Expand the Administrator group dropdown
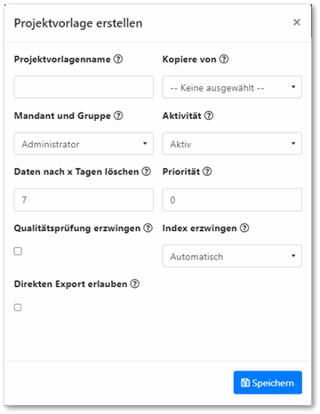The width and height of the screenshot is (320, 414). pyautogui.click(x=84, y=144)
